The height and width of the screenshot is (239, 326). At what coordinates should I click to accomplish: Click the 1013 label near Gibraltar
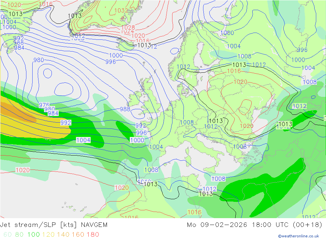point(151,184)
